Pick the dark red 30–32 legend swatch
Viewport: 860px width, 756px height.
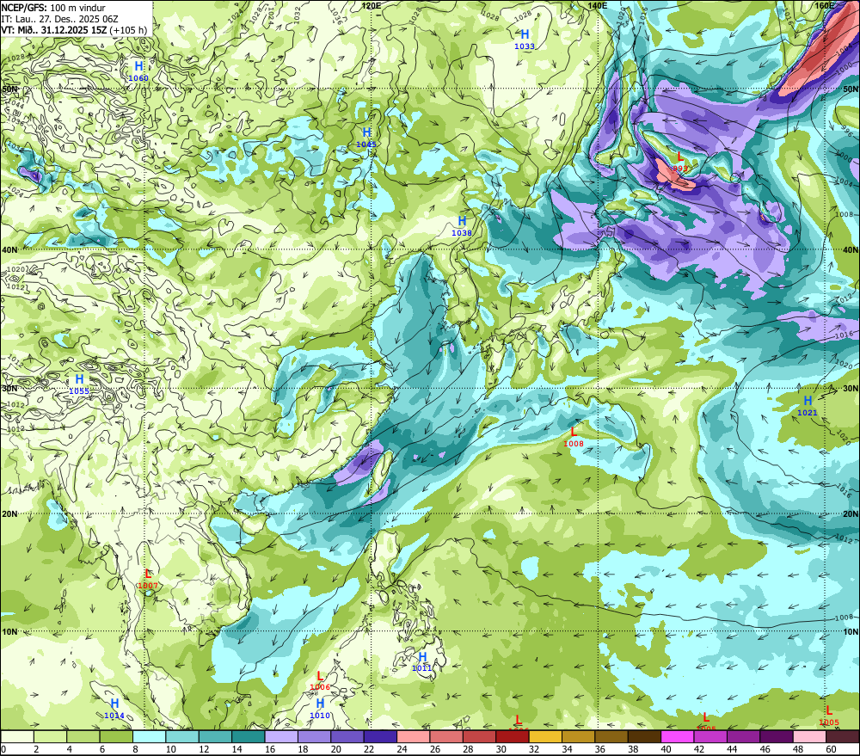click(513, 736)
